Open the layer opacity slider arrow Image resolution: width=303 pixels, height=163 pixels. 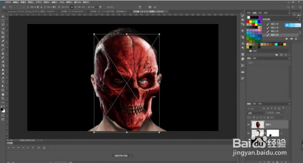(x=283, y=113)
